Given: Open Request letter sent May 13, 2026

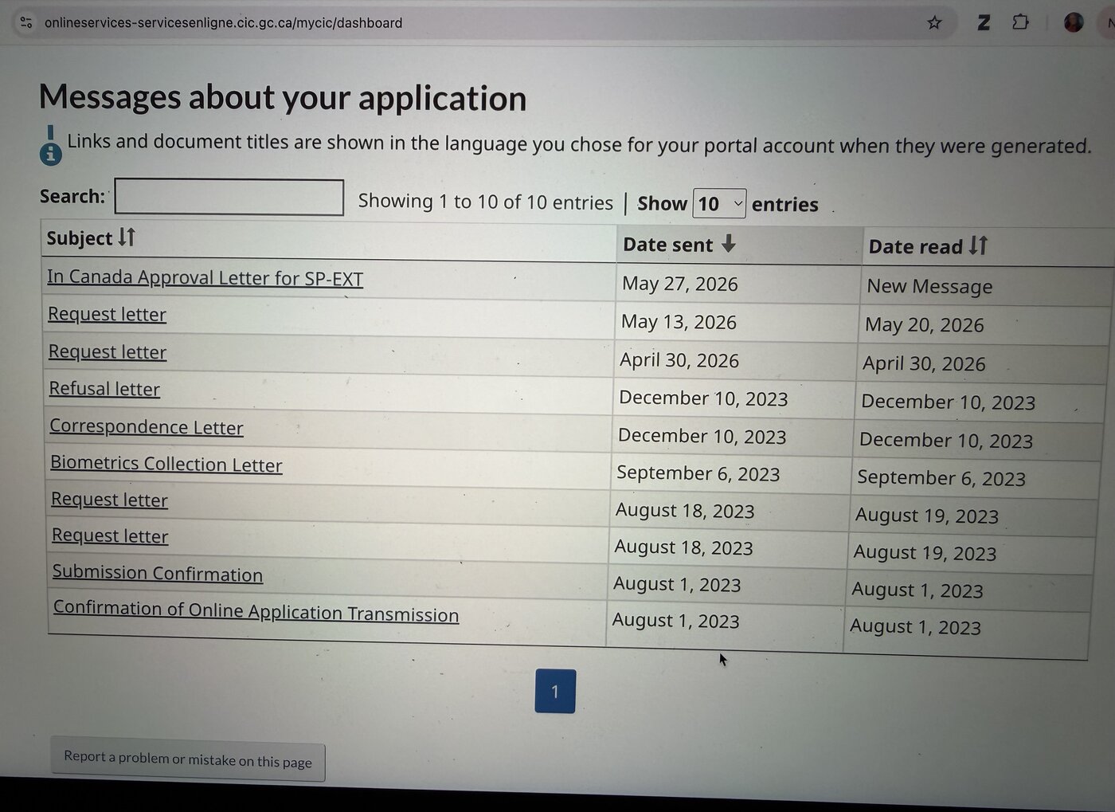Looking at the screenshot, I should point(107,314).
